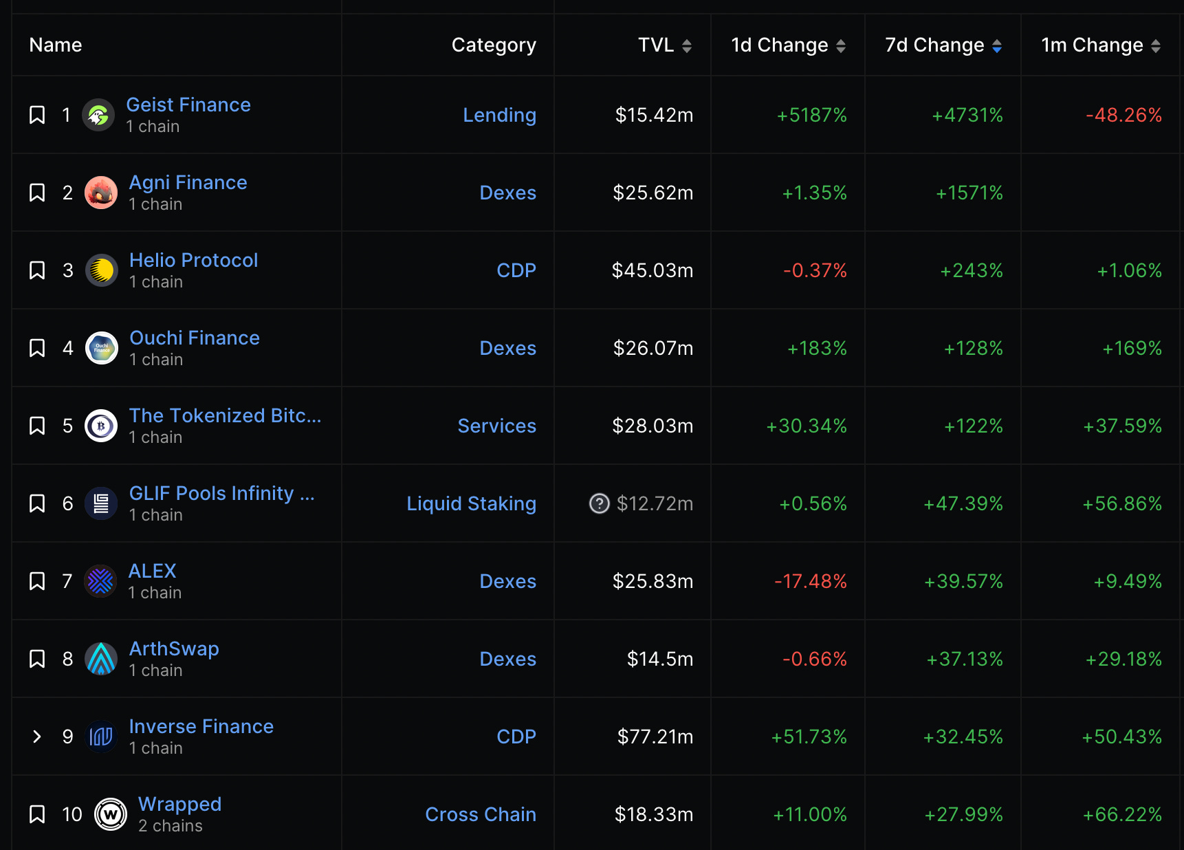Click the 7d Change column header
The height and width of the screenshot is (850, 1184).
(934, 45)
